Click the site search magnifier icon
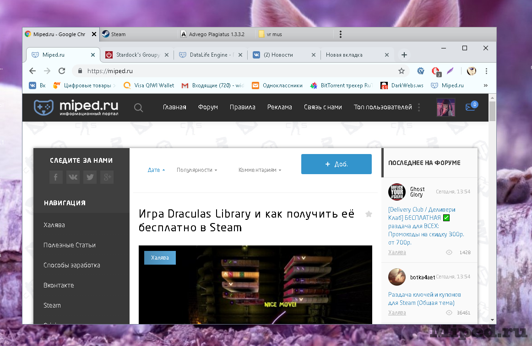The image size is (532, 346). (138, 108)
